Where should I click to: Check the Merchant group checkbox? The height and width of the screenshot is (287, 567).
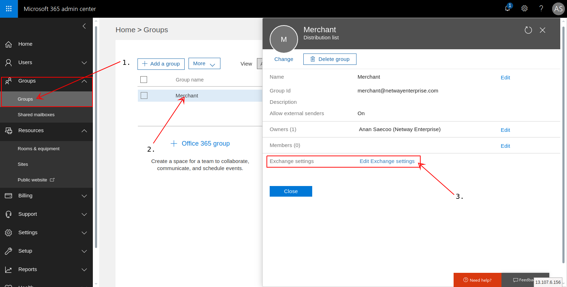[144, 96]
